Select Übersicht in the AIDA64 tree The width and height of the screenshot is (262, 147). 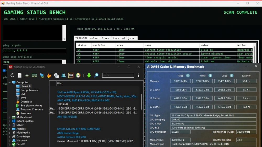coord(26,86)
